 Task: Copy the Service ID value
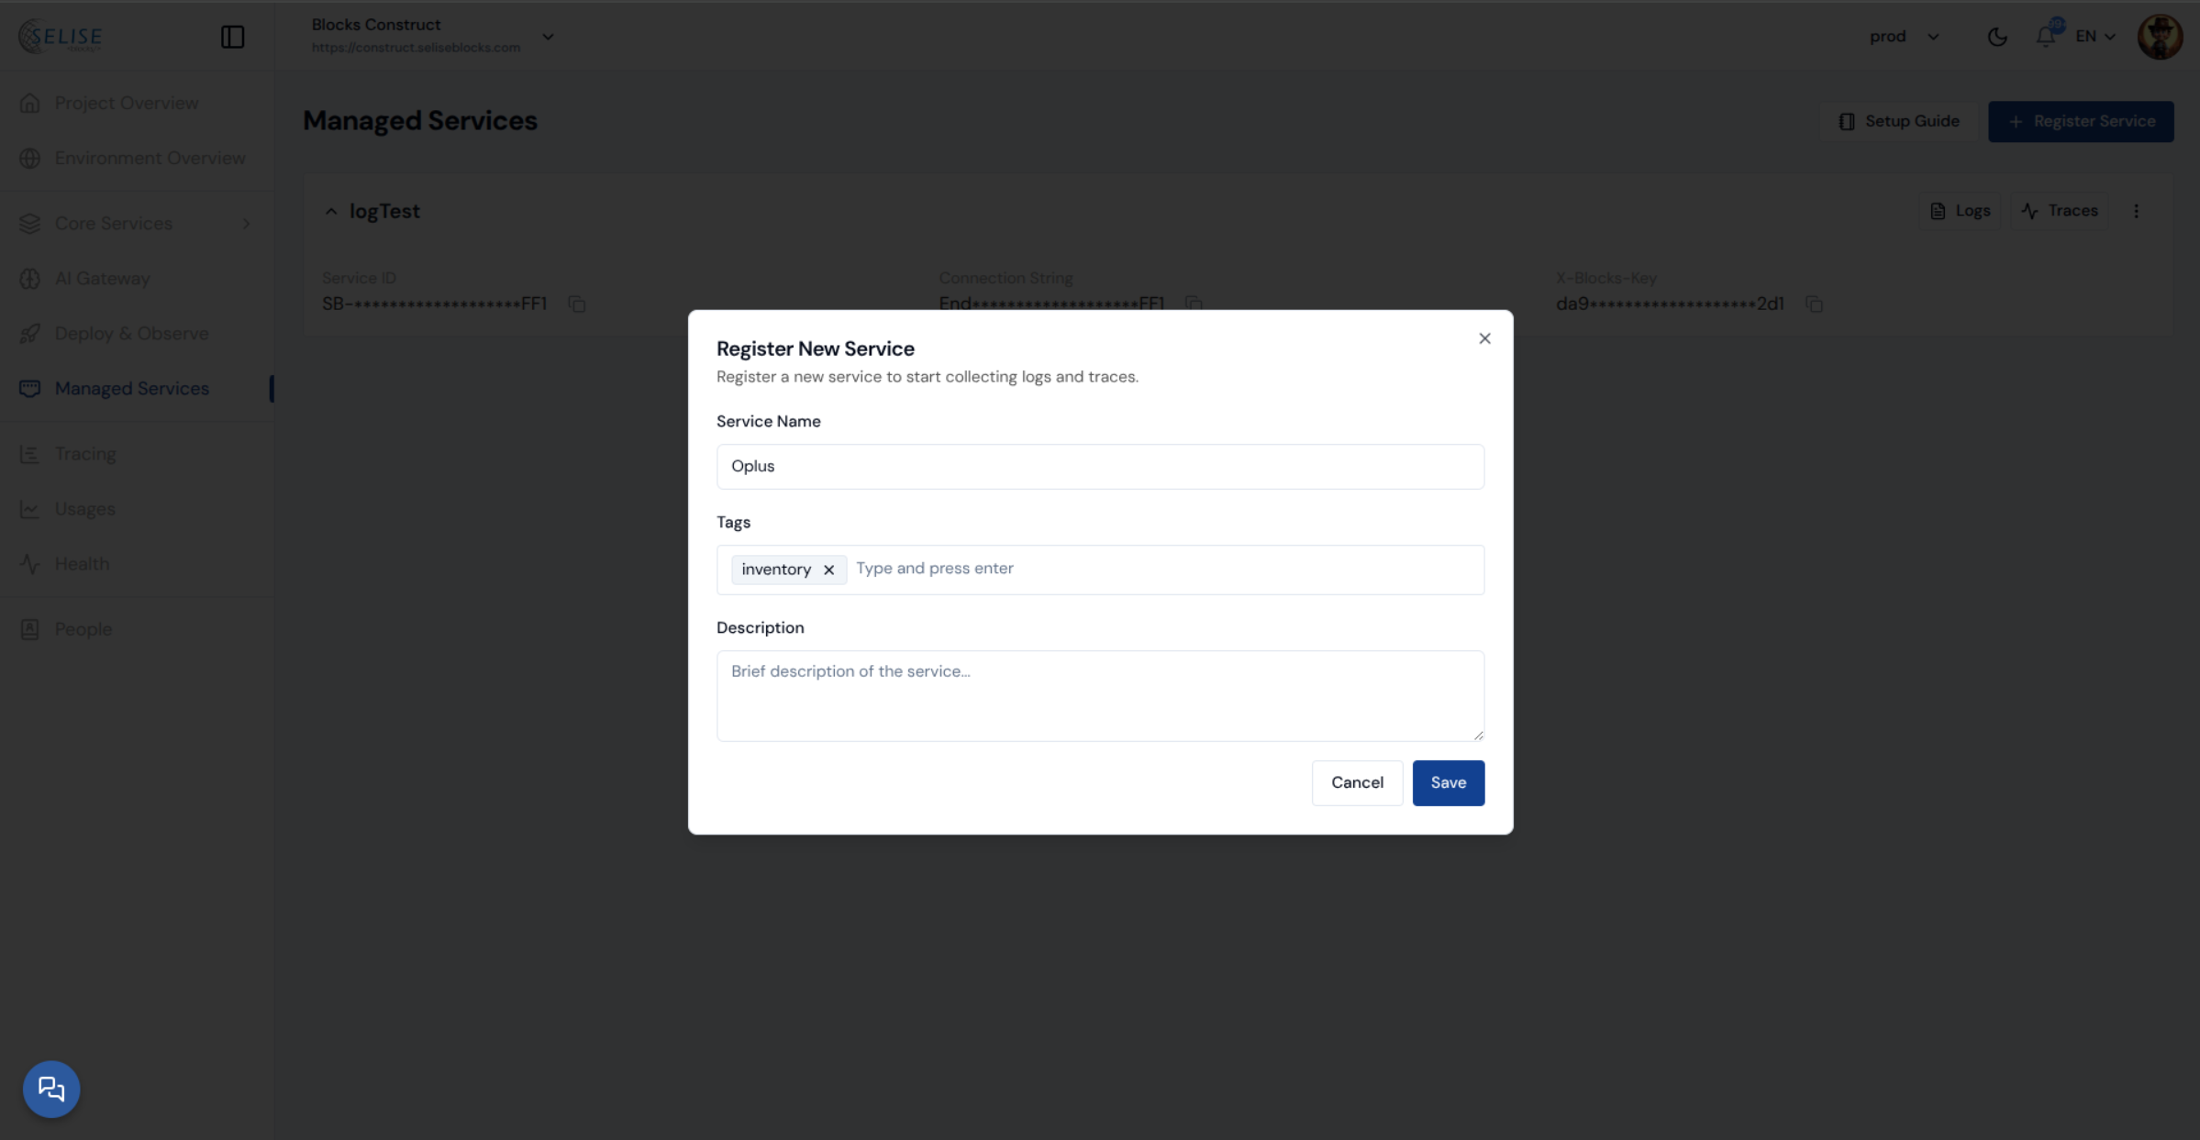(577, 304)
